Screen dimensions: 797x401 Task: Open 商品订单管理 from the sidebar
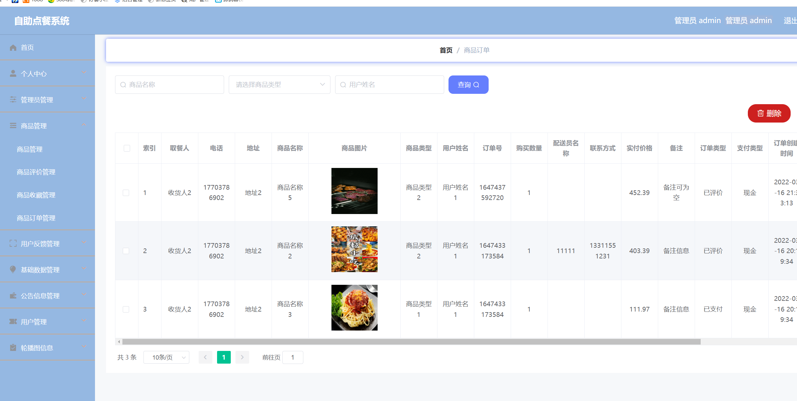click(36, 218)
